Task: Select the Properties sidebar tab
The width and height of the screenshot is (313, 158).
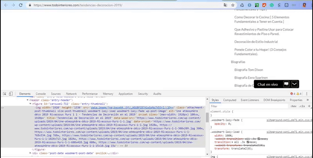Action: [296, 100]
